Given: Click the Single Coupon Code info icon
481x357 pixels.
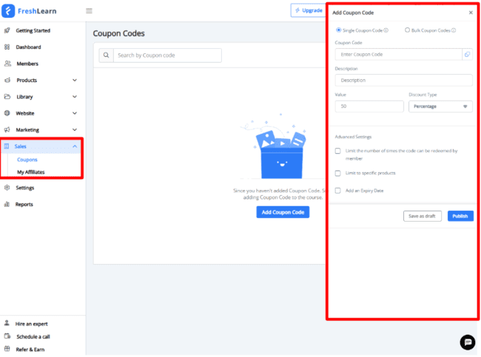Looking at the screenshot, I should point(386,30).
